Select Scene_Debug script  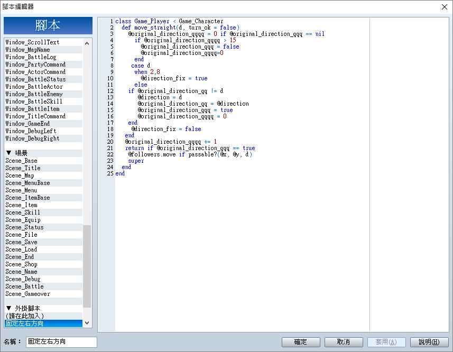click(x=44, y=279)
